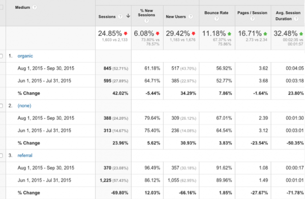The image size is (305, 199).
Task: Sort by New Users column header
Action: click(176, 17)
